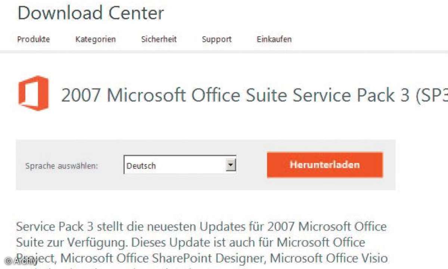Click the Download Center page title
Screen dimensions: 448x269
point(91,13)
